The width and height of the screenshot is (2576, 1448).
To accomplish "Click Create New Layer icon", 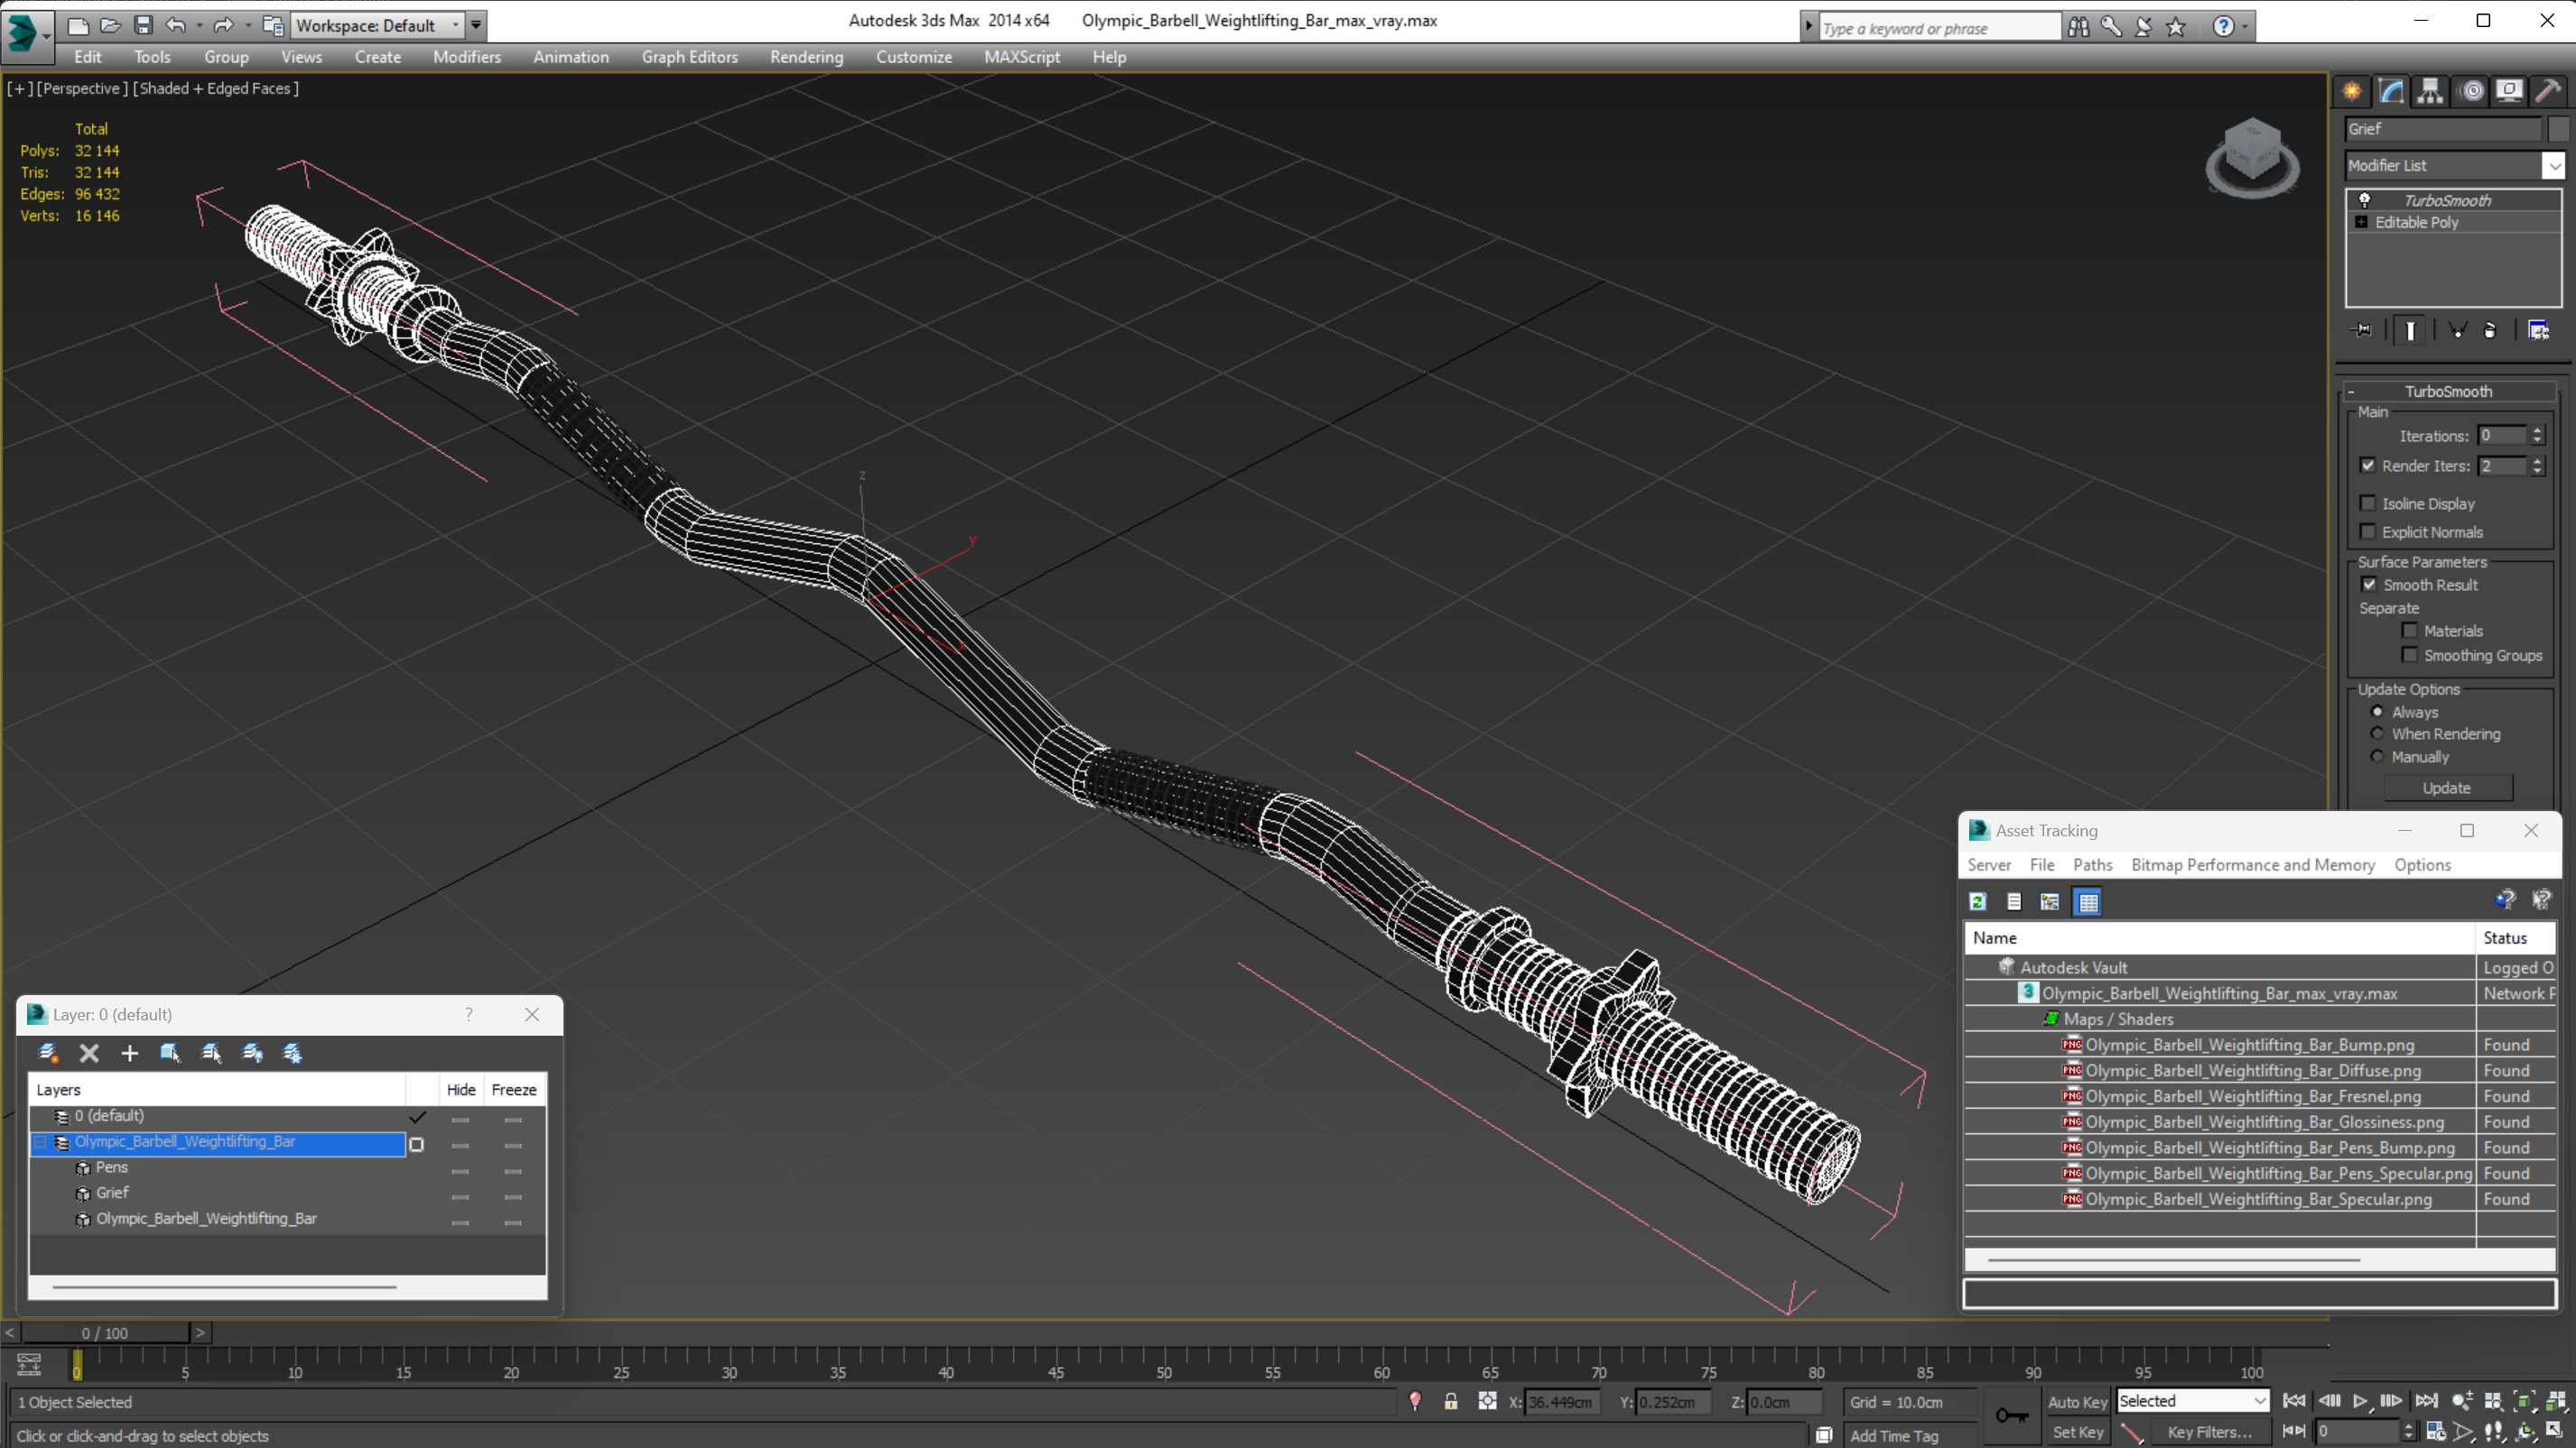I will point(47,1052).
